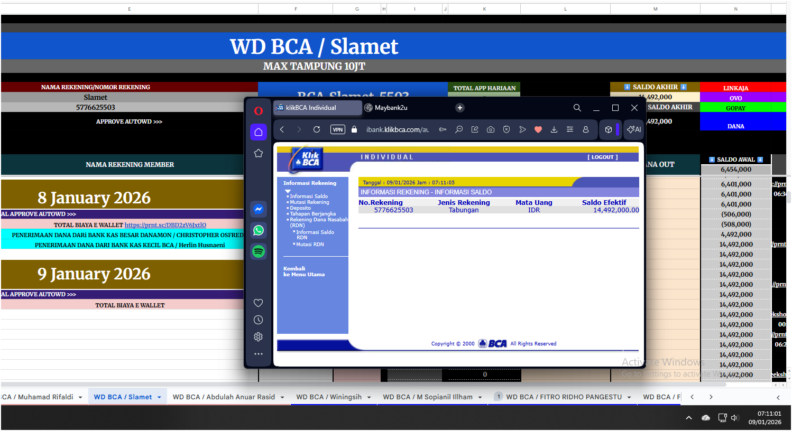Open the Opera AI assistant button
The image size is (792, 431).
[633, 129]
